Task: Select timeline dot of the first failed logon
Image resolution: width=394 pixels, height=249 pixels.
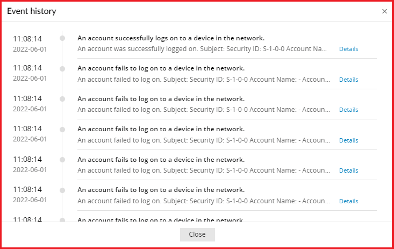Action: [x=63, y=68]
